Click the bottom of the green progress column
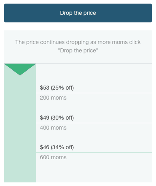 coord(20,178)
